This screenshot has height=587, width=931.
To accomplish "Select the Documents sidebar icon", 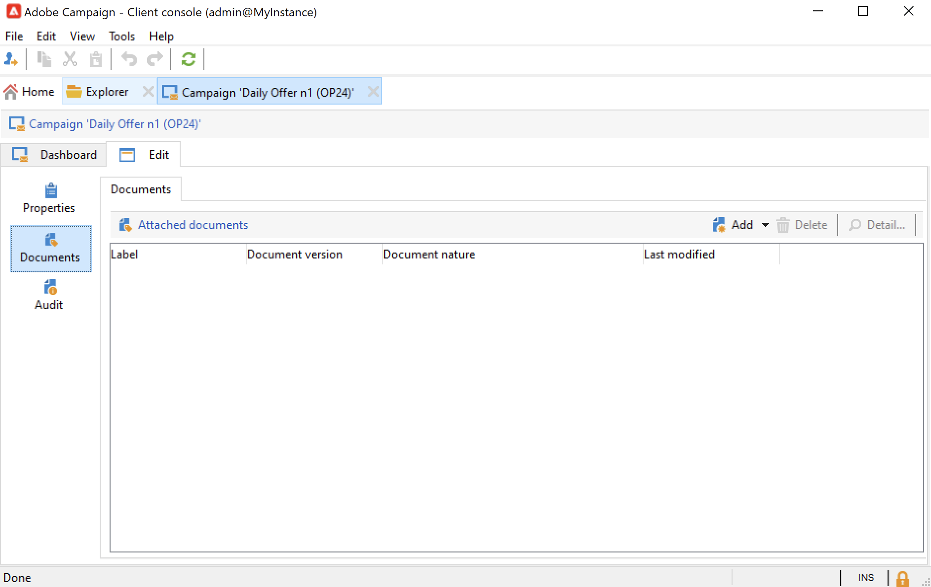I will click(51, 240).
